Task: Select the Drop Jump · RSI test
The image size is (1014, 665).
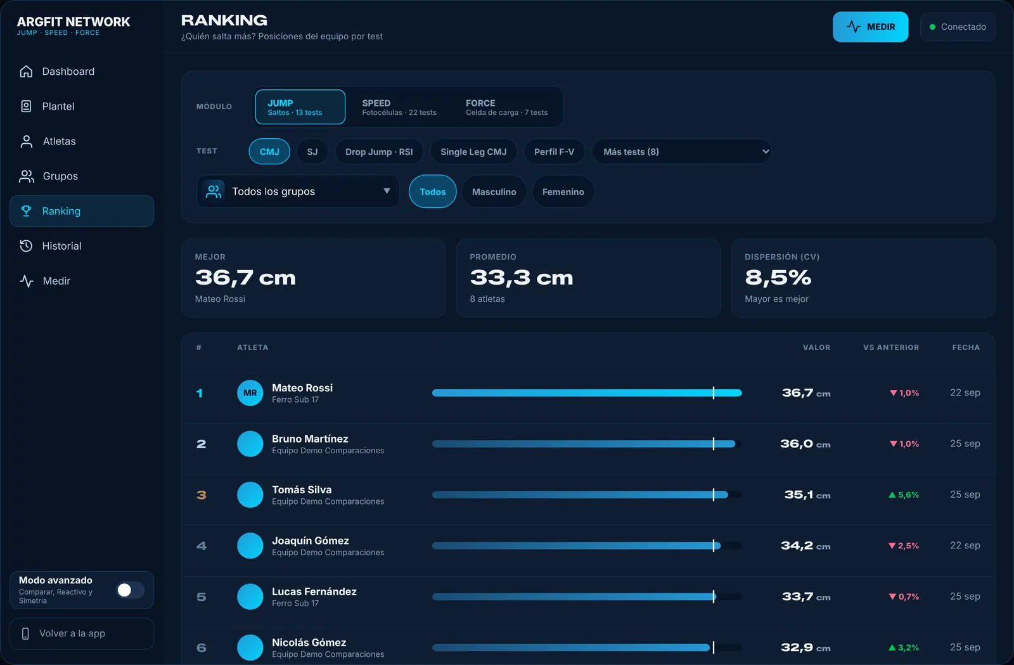Action: click(x=379, y=152)
